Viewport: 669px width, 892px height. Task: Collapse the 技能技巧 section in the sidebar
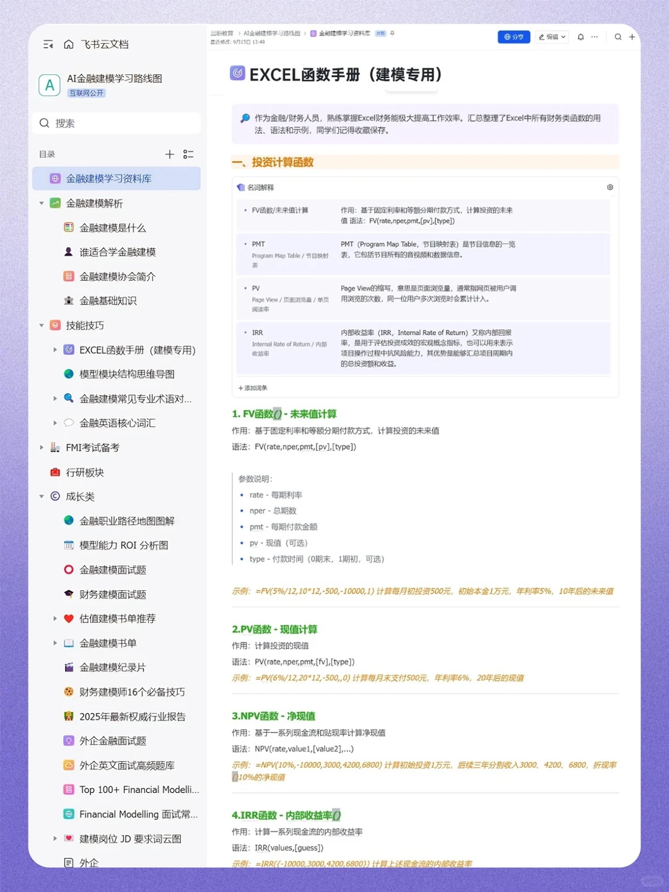coord(41,325)
